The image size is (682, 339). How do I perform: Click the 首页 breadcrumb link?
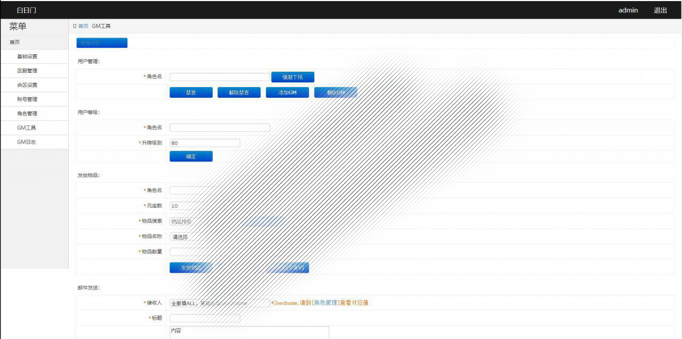coord(84,26)
